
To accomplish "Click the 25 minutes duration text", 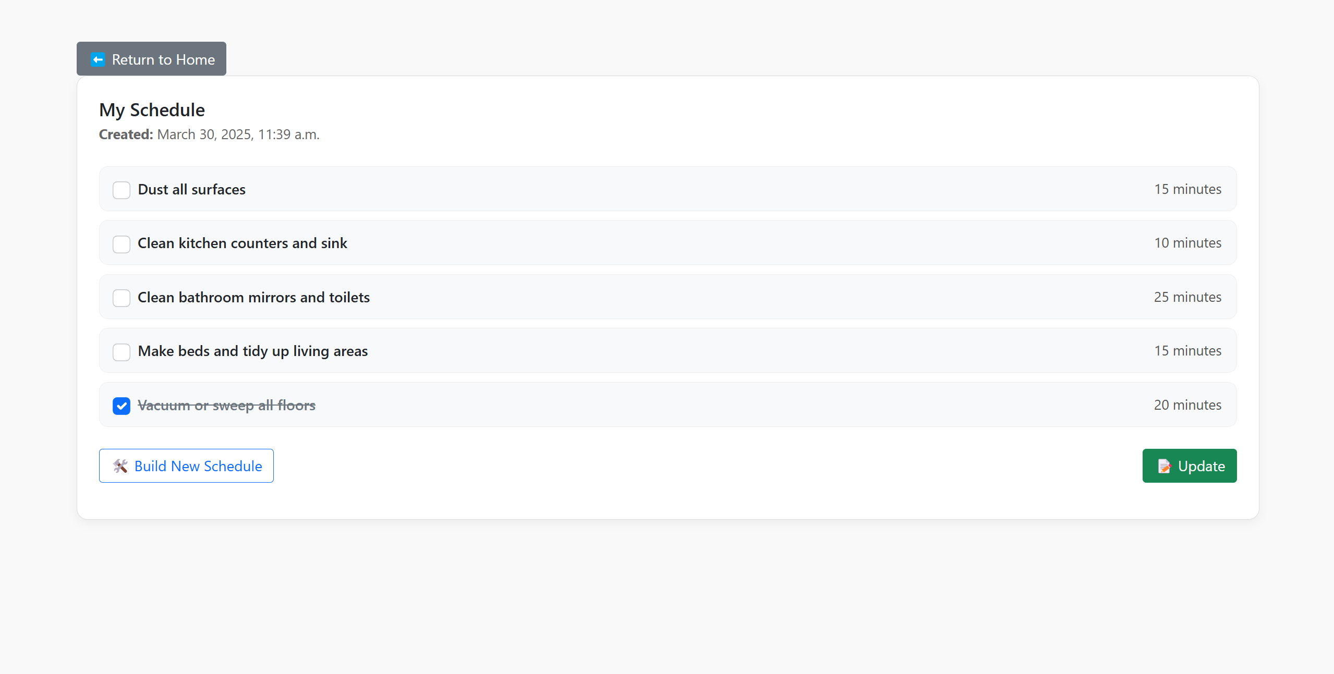I will click(1187, 297).
